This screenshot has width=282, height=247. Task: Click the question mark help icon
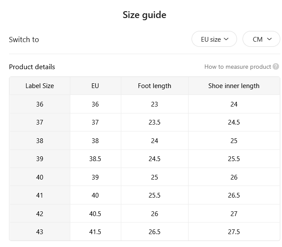click(276, 67)
